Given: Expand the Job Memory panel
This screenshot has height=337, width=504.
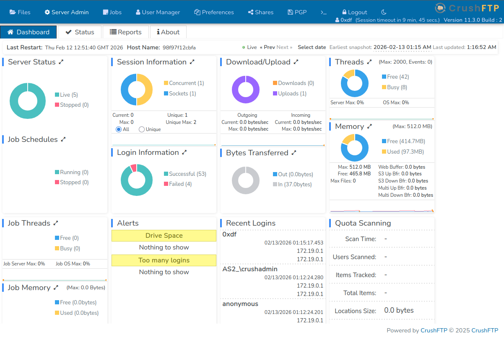Looking at the screenshot, I should click(56, 288).
